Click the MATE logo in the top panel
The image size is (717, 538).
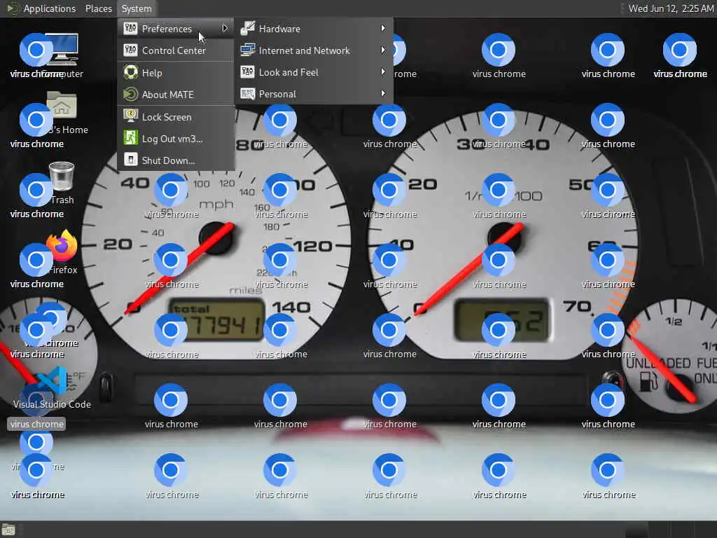(x=13, y=8)
